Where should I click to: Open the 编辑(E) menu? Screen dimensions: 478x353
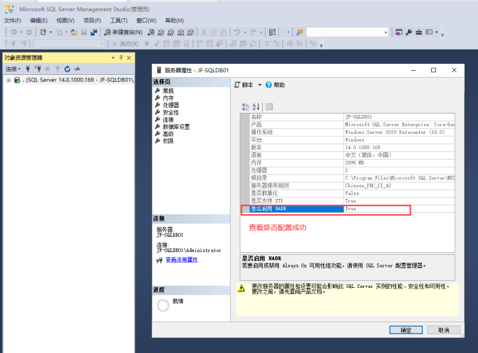39,20
